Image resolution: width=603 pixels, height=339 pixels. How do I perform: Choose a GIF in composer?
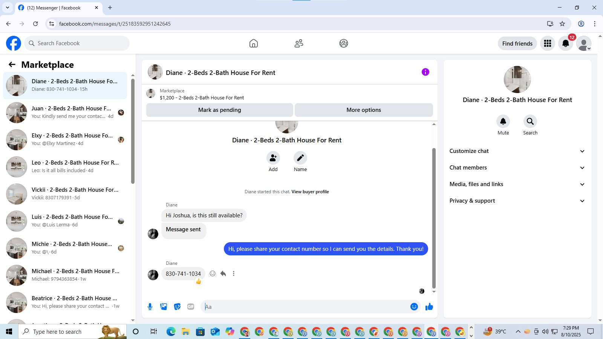[x=191, y=307]
